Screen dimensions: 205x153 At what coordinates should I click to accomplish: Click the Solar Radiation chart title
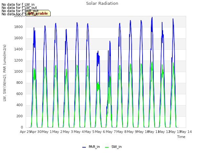pos(102,4)
